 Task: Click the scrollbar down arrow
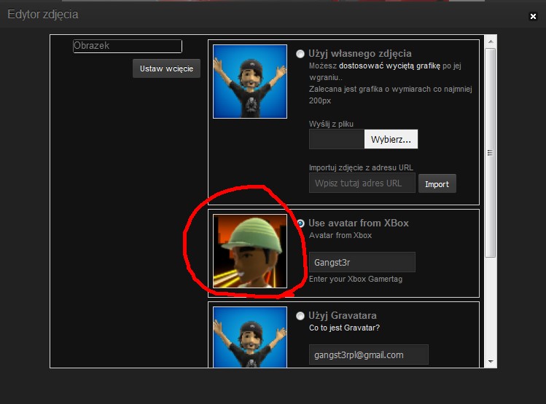pyautogui.click(x=491, y=362)
